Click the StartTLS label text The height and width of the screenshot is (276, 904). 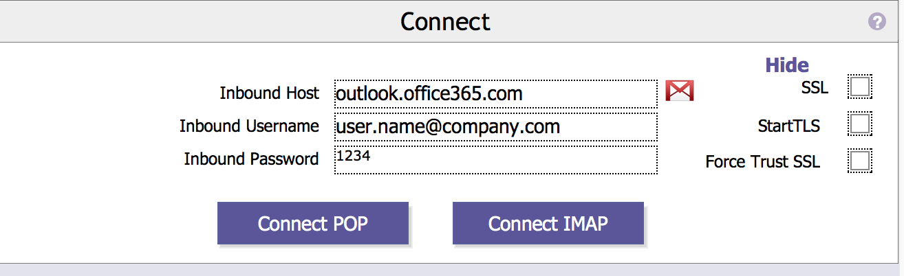[788, 126]
